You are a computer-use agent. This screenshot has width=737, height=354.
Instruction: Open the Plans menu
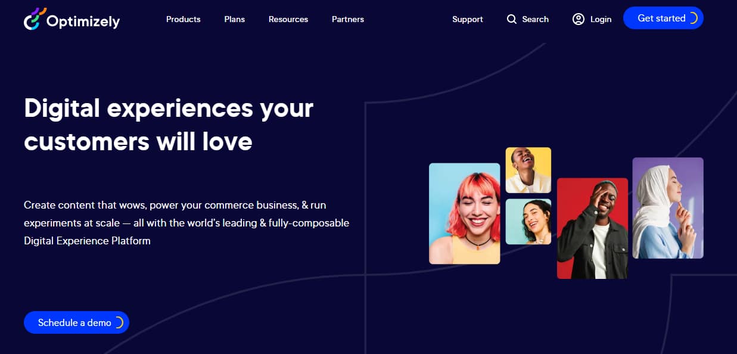point(234,19)
